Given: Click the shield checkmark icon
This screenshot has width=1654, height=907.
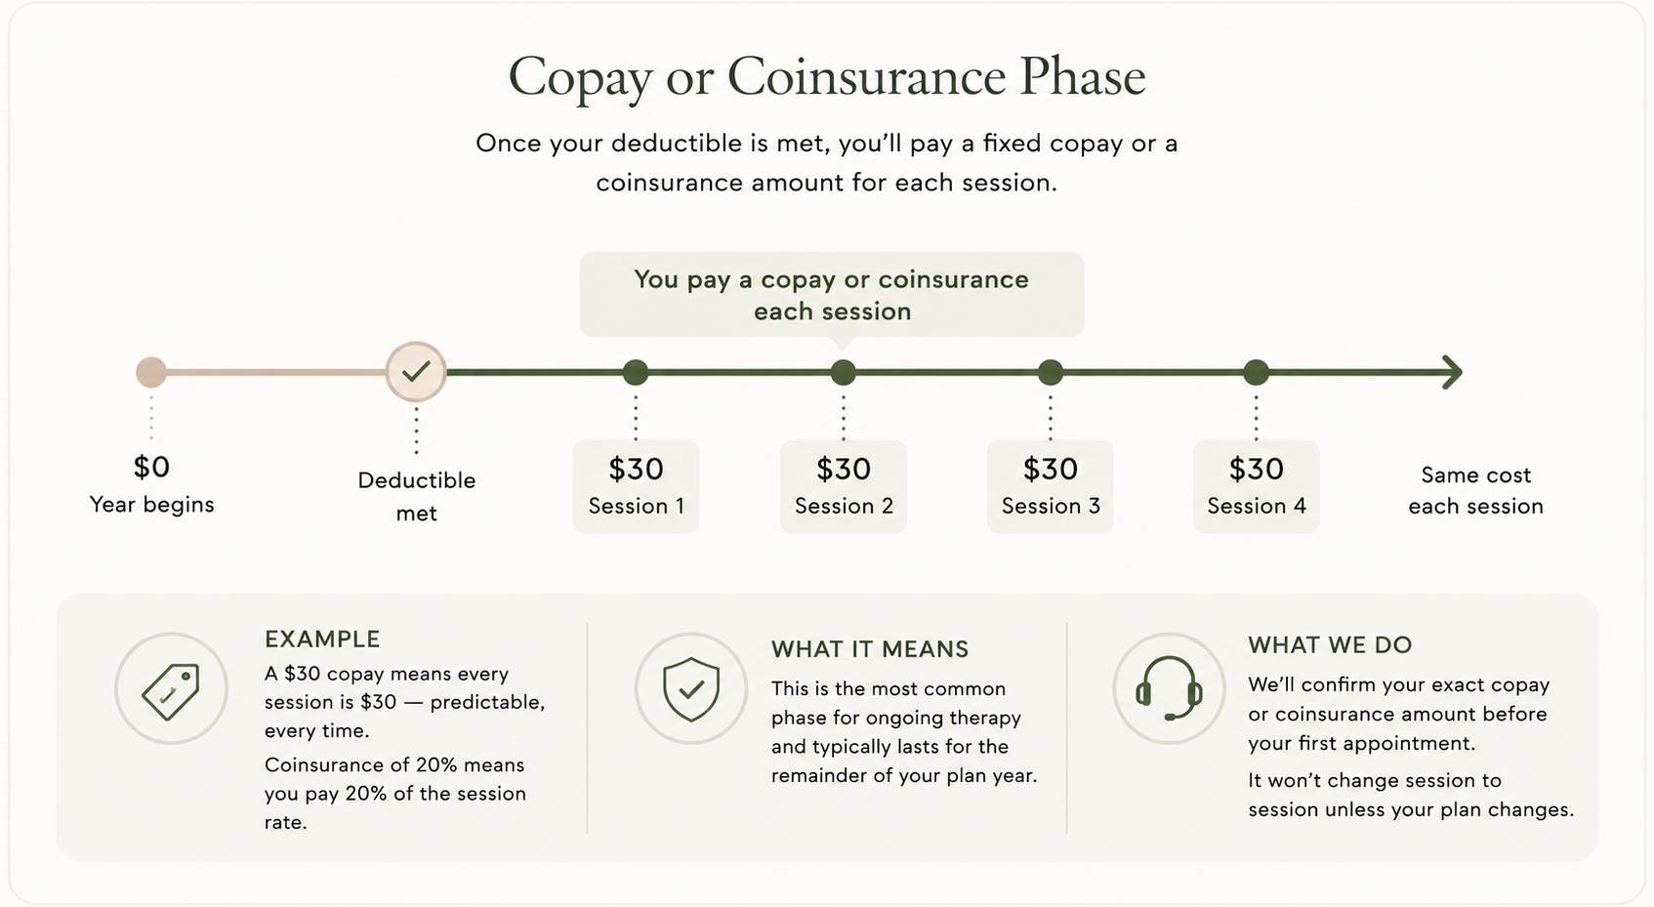Looking at the screenshot, I should click(691, 689).
